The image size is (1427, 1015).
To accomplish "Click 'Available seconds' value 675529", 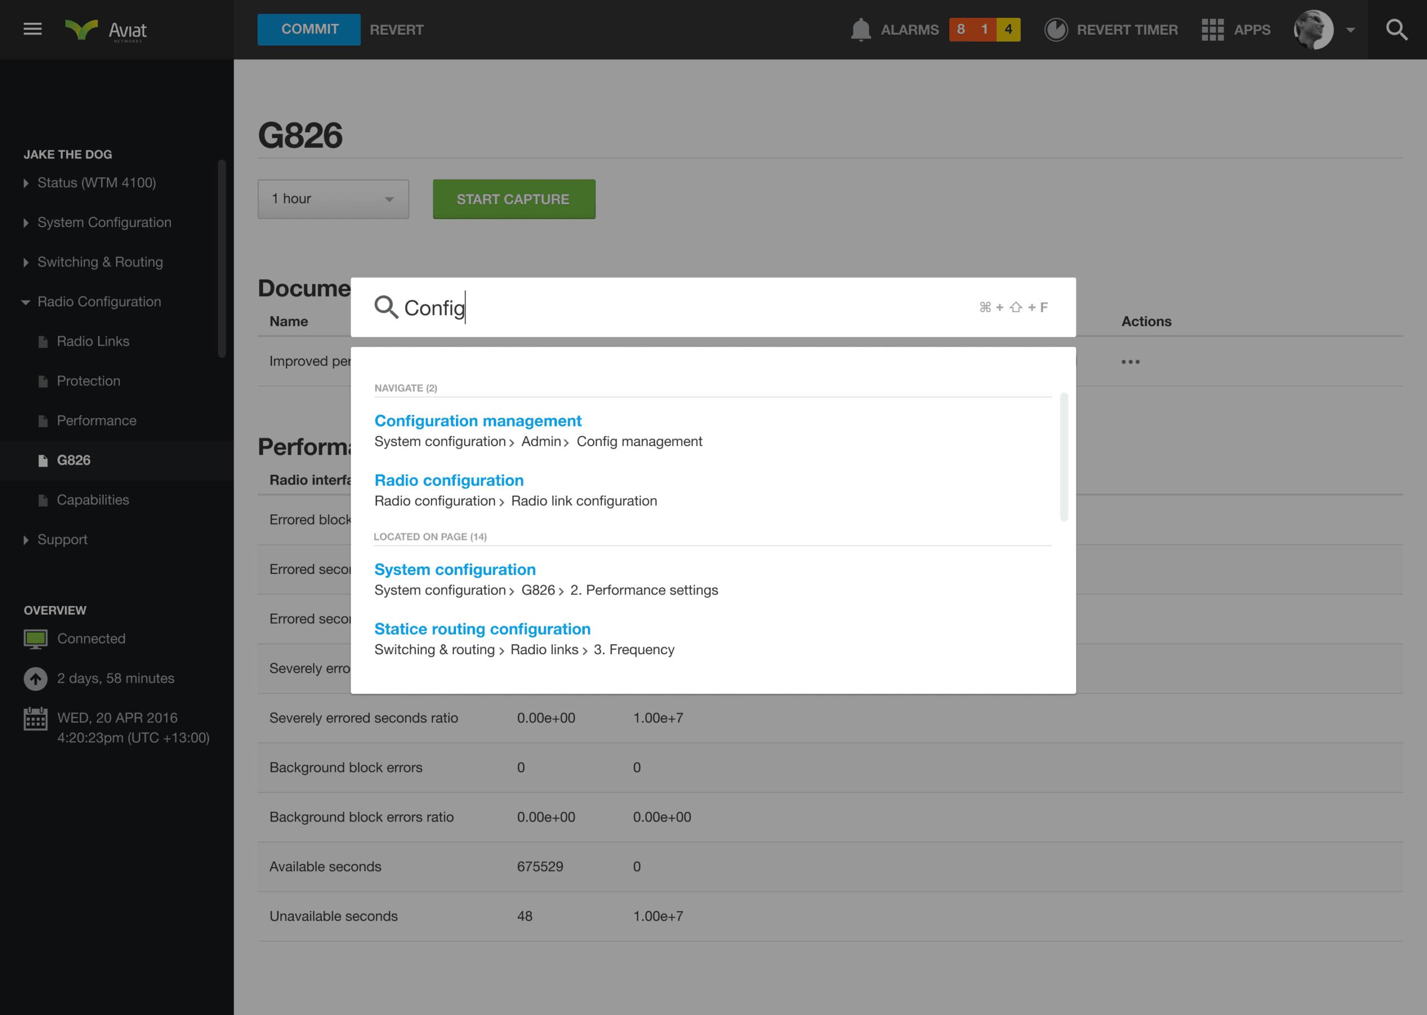I will [540, 867].
